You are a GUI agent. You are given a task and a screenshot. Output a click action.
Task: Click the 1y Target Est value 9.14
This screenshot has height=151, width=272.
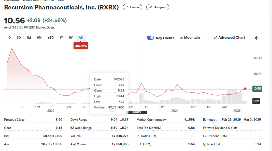(257, 144)
